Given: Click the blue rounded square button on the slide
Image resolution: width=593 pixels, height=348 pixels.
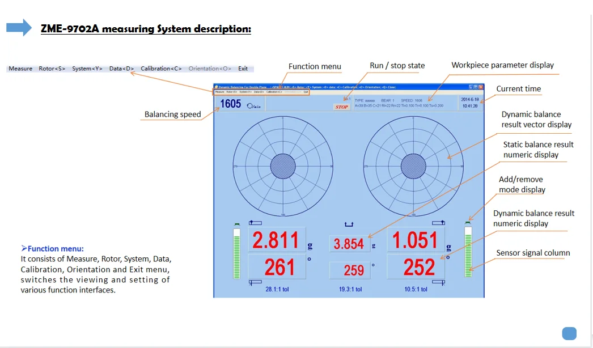Looking at the screenshot, I should 569,334.
